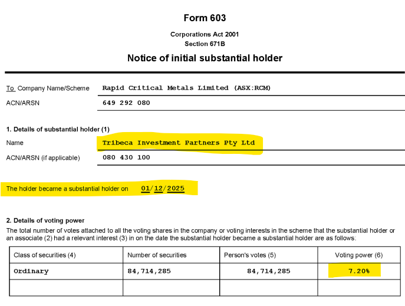Click the Notice of initial substantial holder heading

tap(205, 58)
